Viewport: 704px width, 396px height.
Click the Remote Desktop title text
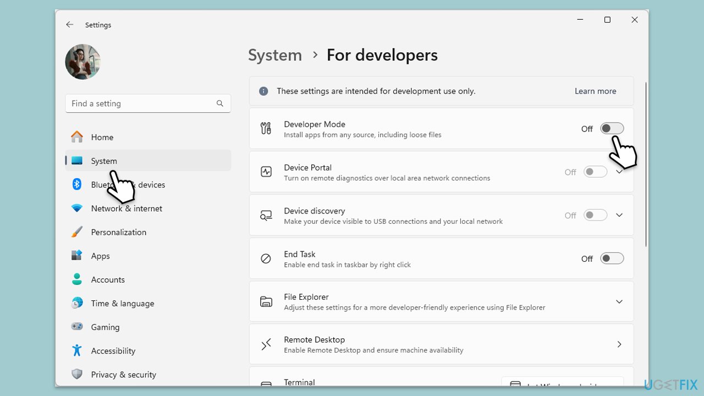[x=315, y=339]
